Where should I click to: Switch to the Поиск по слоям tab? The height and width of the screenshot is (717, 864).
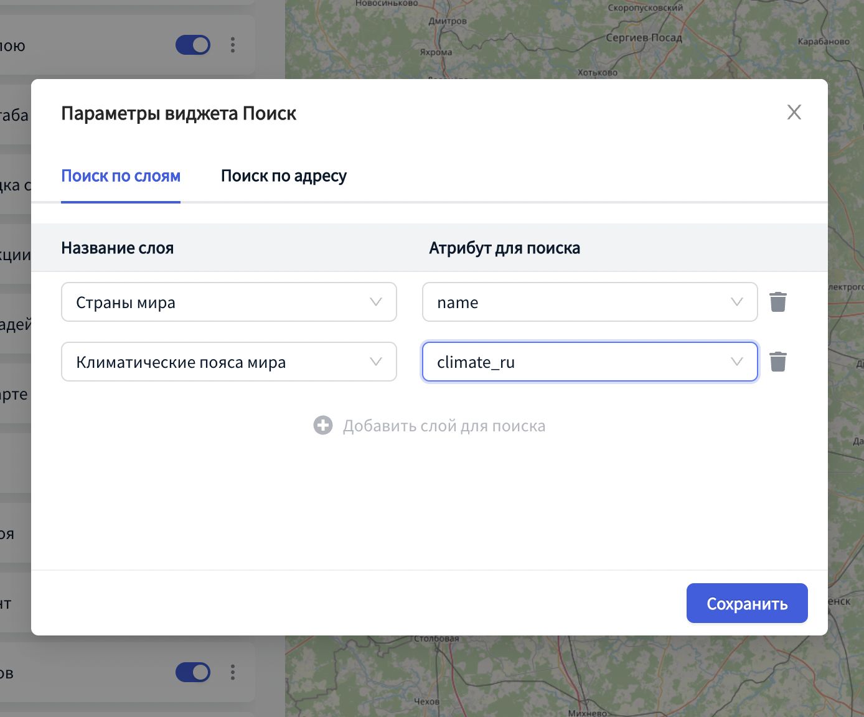[121, 176]
